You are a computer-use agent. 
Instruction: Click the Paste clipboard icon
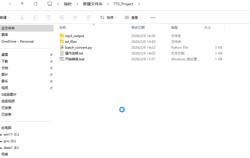[49, 17]
